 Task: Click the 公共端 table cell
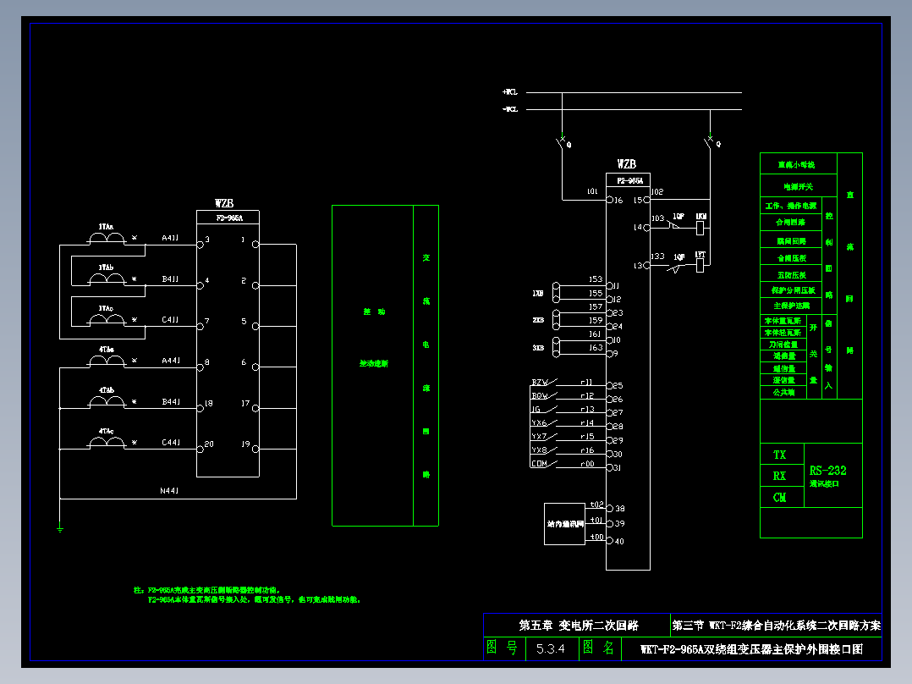click(783, 392)
